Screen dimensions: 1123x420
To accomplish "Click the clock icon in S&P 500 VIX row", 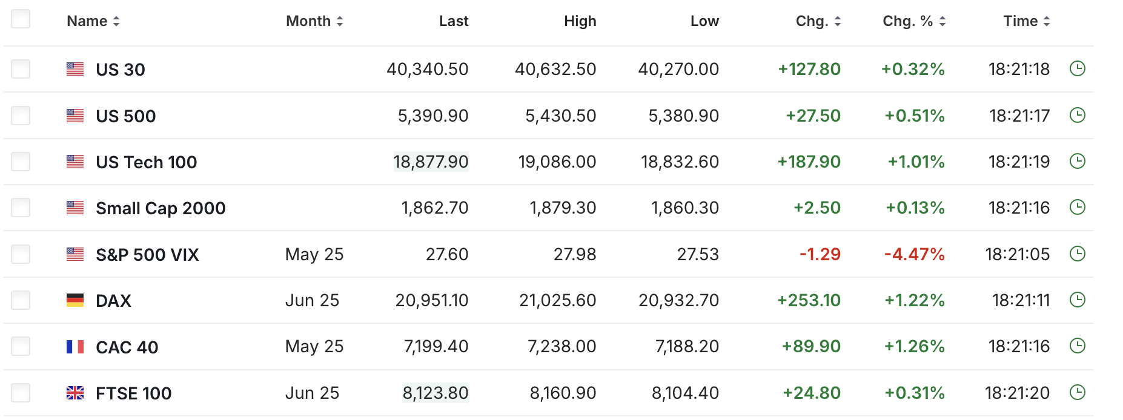I will (x=1077, y=254).
